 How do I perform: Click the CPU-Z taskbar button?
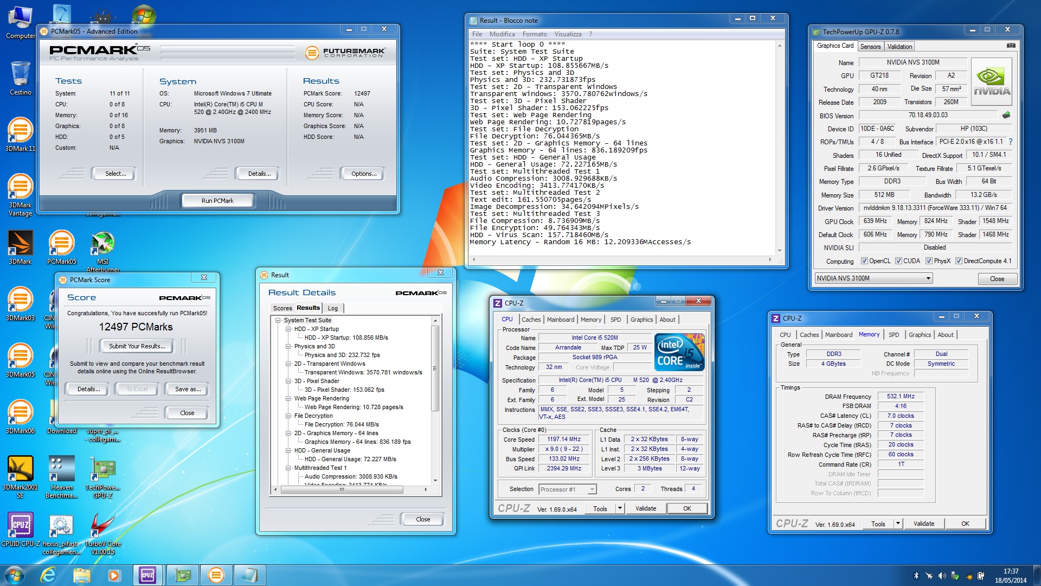[147, 575]
